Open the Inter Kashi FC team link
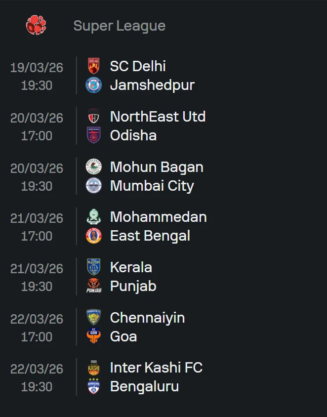Image resolution: width=327 pixels, height=417 pixels. pos(156,368)
